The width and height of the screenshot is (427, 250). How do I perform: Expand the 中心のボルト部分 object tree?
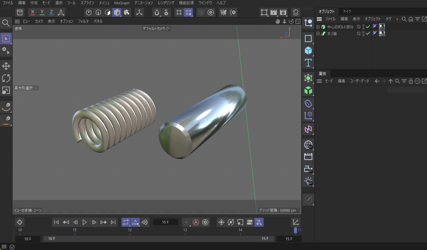318,27
